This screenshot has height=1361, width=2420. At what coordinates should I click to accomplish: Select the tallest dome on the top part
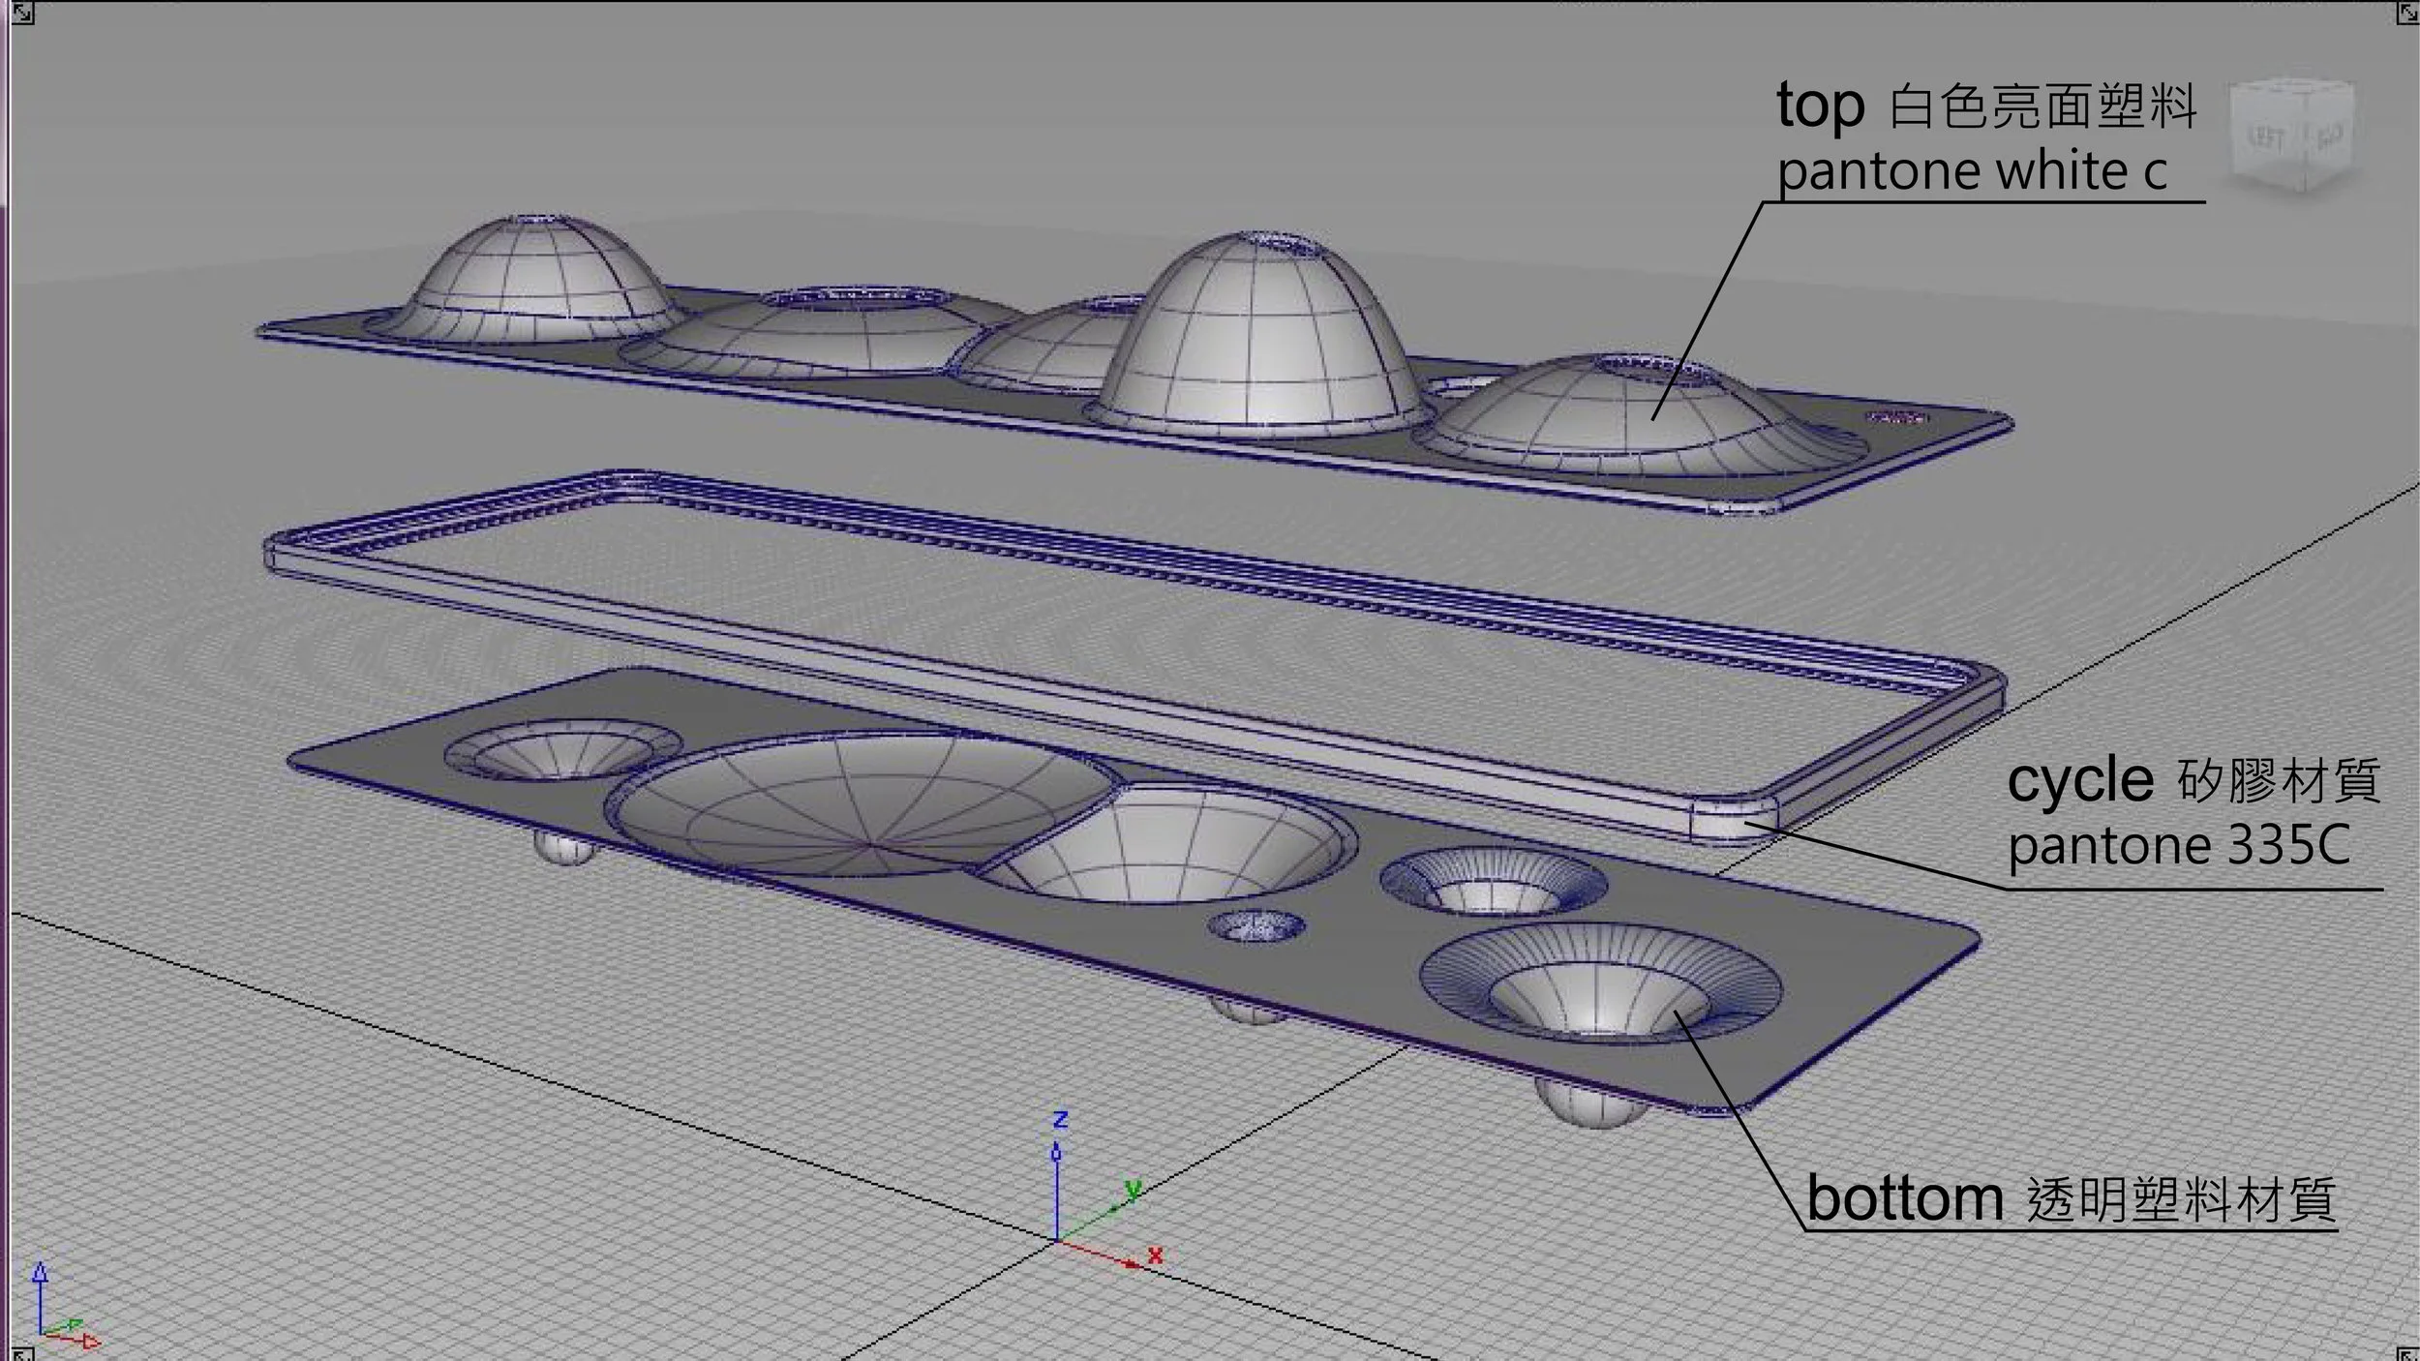tap(1258, 339)
